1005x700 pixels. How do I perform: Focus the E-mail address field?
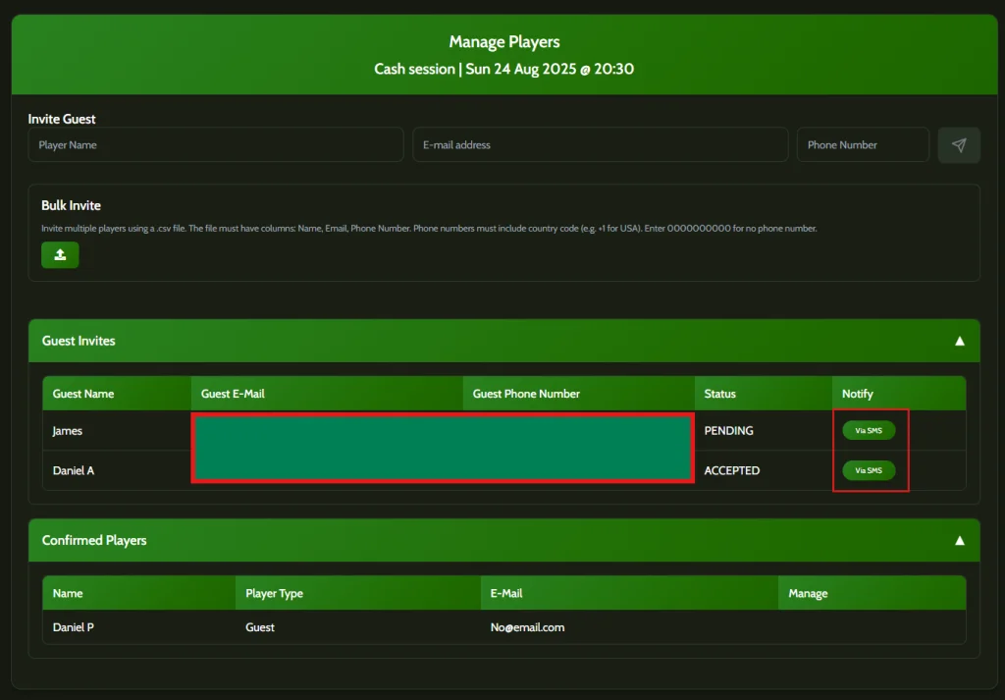pos(600,145)
